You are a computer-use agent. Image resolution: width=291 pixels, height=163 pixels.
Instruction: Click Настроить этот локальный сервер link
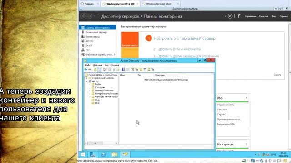coord(185,38)
